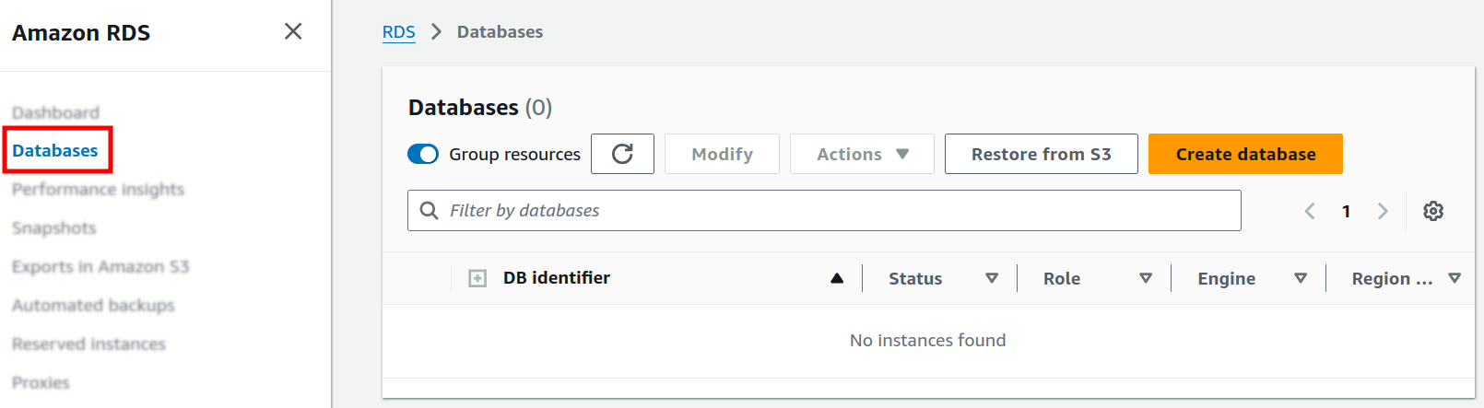Viewport: 1484px width, 408px height.
Task: Sort Region column using its arrow
Action: (1455, 278)
